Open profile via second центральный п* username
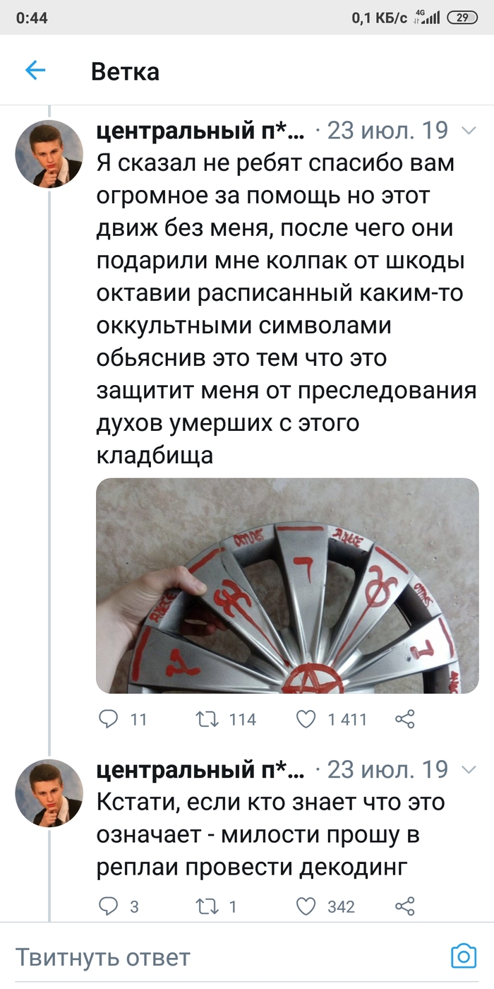494x989 pixels. coord(201,769)
